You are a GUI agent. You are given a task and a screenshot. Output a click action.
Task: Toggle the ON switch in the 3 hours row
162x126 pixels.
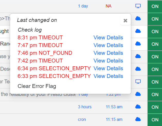click(155, 107)
